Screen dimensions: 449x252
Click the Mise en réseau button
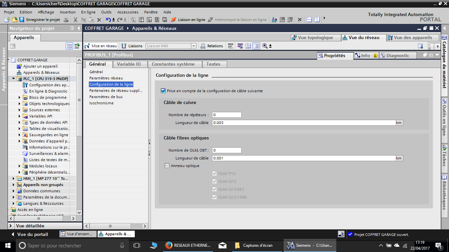(x=101, y=46)
